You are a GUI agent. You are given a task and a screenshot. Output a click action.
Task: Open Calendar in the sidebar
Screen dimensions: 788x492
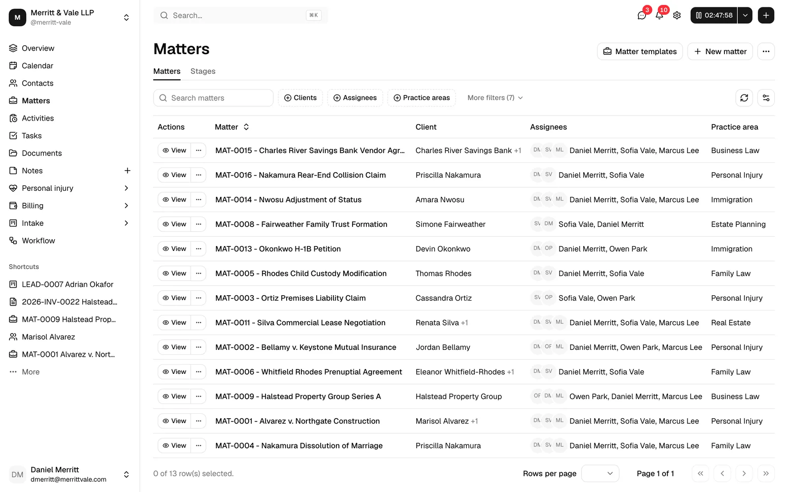coord(69,65)
